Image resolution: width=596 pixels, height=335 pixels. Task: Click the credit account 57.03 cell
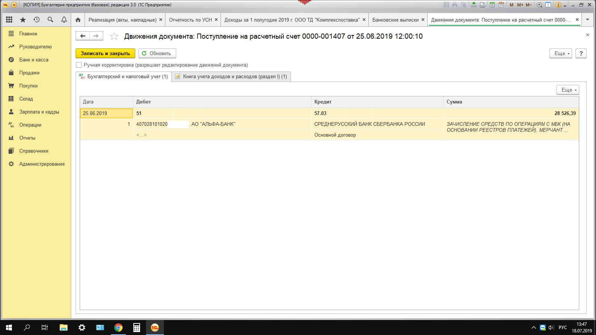coord(328,113)
